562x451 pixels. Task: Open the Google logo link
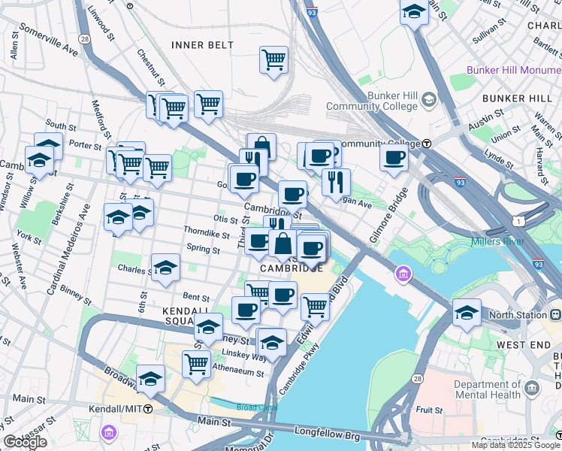click(25, 442)
